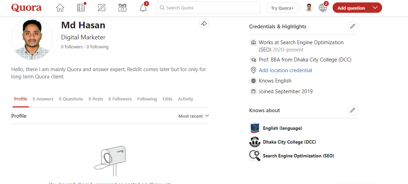The image size is (408, 184).
Task: Click the Digital Marketer credential text
Action: (x=83, y=37)
